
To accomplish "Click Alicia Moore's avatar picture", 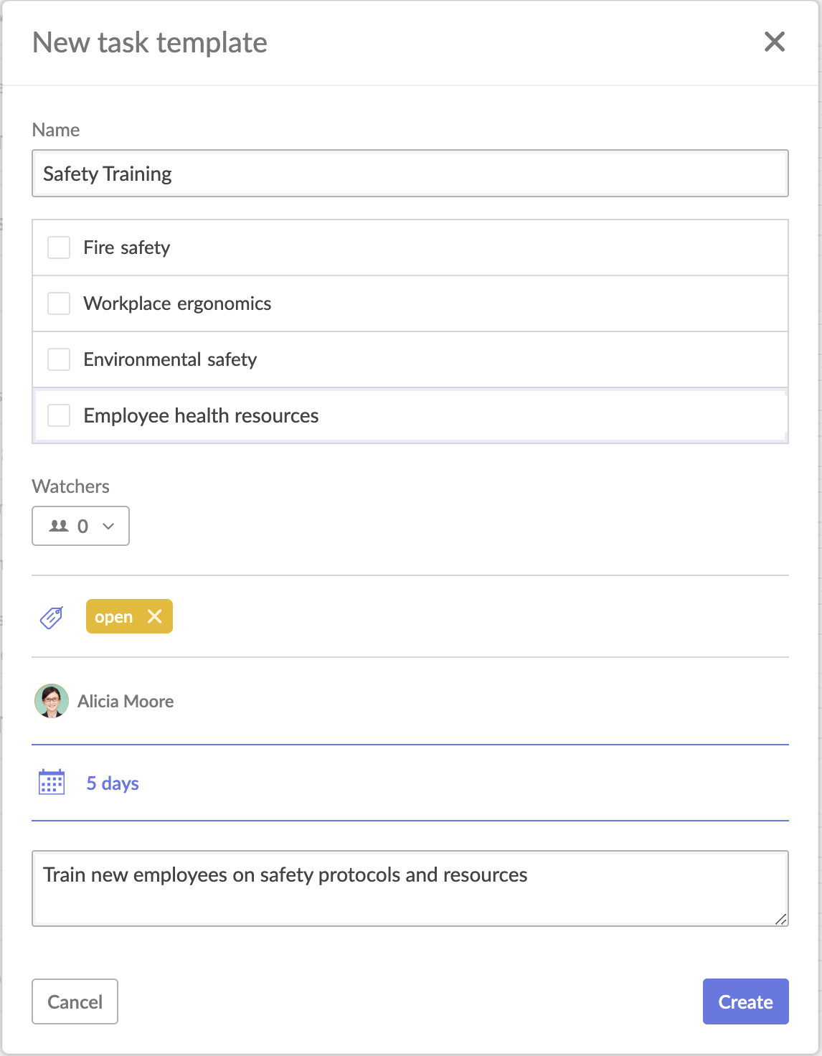I will click(52, 701).
